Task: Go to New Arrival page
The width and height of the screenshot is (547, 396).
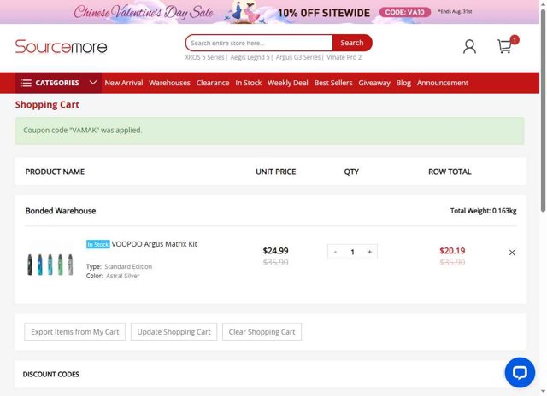Action: tap(124, 83)
